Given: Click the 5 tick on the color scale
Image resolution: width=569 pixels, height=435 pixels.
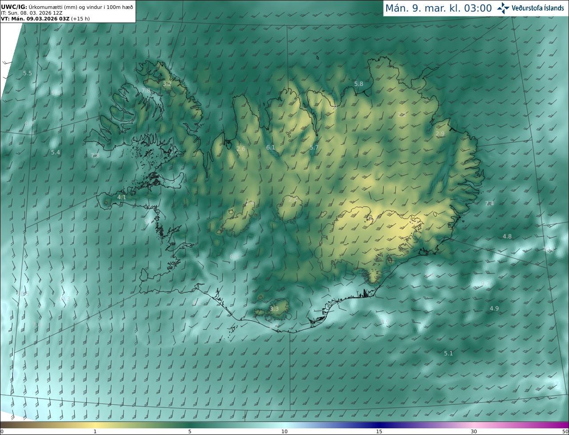Looking at the screenshot, I should click(x=190, y=431).
